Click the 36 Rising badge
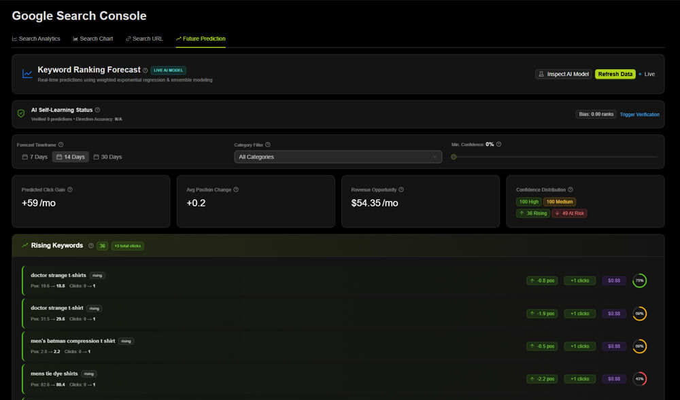The height and width of the screenshot is (400, 680). 533,213
